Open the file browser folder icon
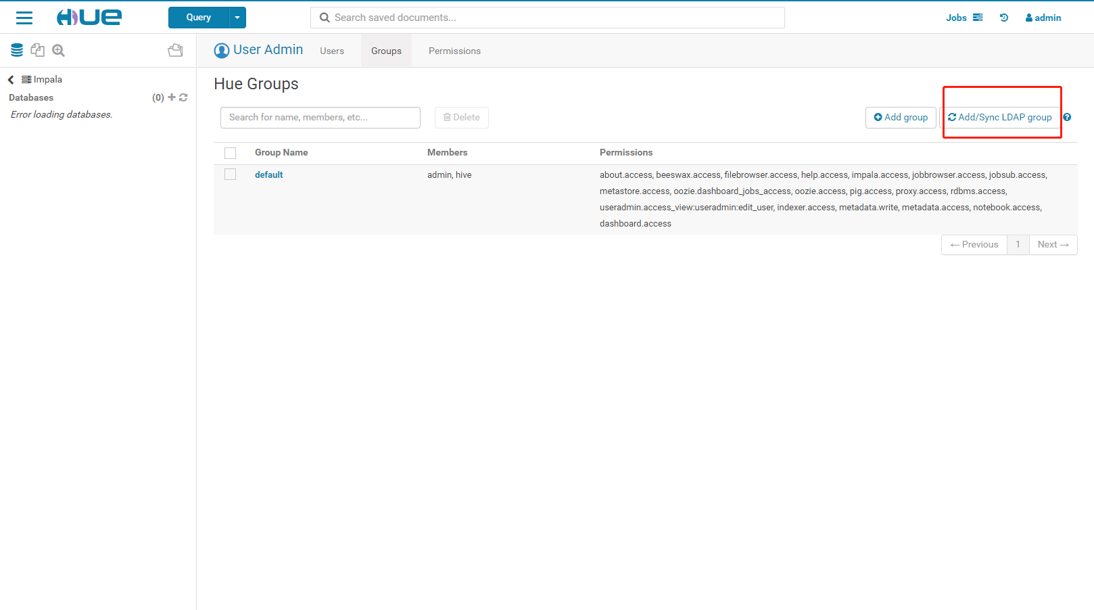Image resolution: width=1094 pixels, height=610 pixels. [175, 50]
